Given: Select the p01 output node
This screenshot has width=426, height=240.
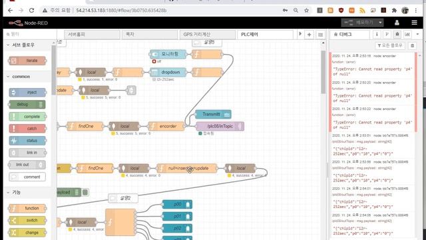Looking at the screenshot, I should (177, 216).
